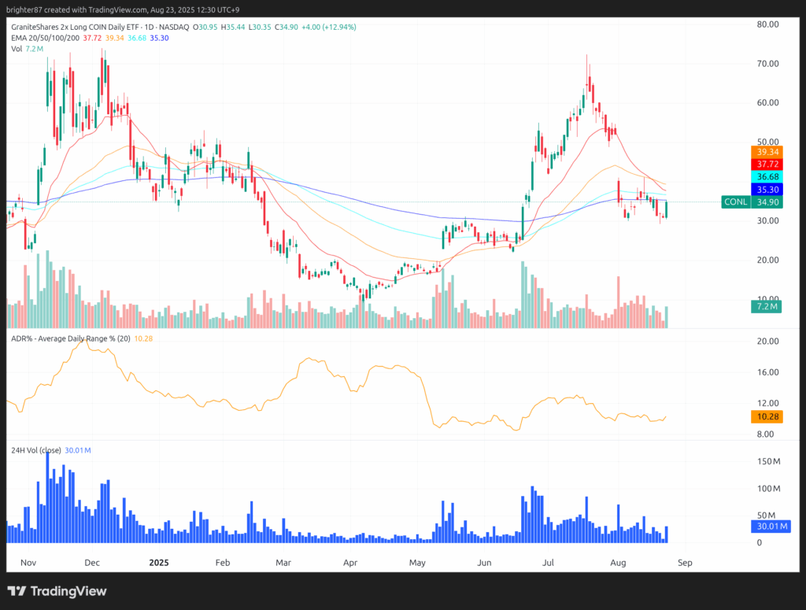Click the TradingView logo icon

point(17,591)
